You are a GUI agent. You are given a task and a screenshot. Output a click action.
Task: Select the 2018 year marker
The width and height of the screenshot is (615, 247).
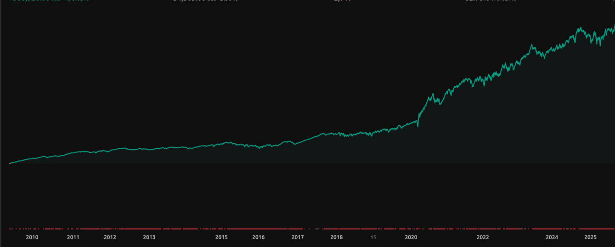337,237
